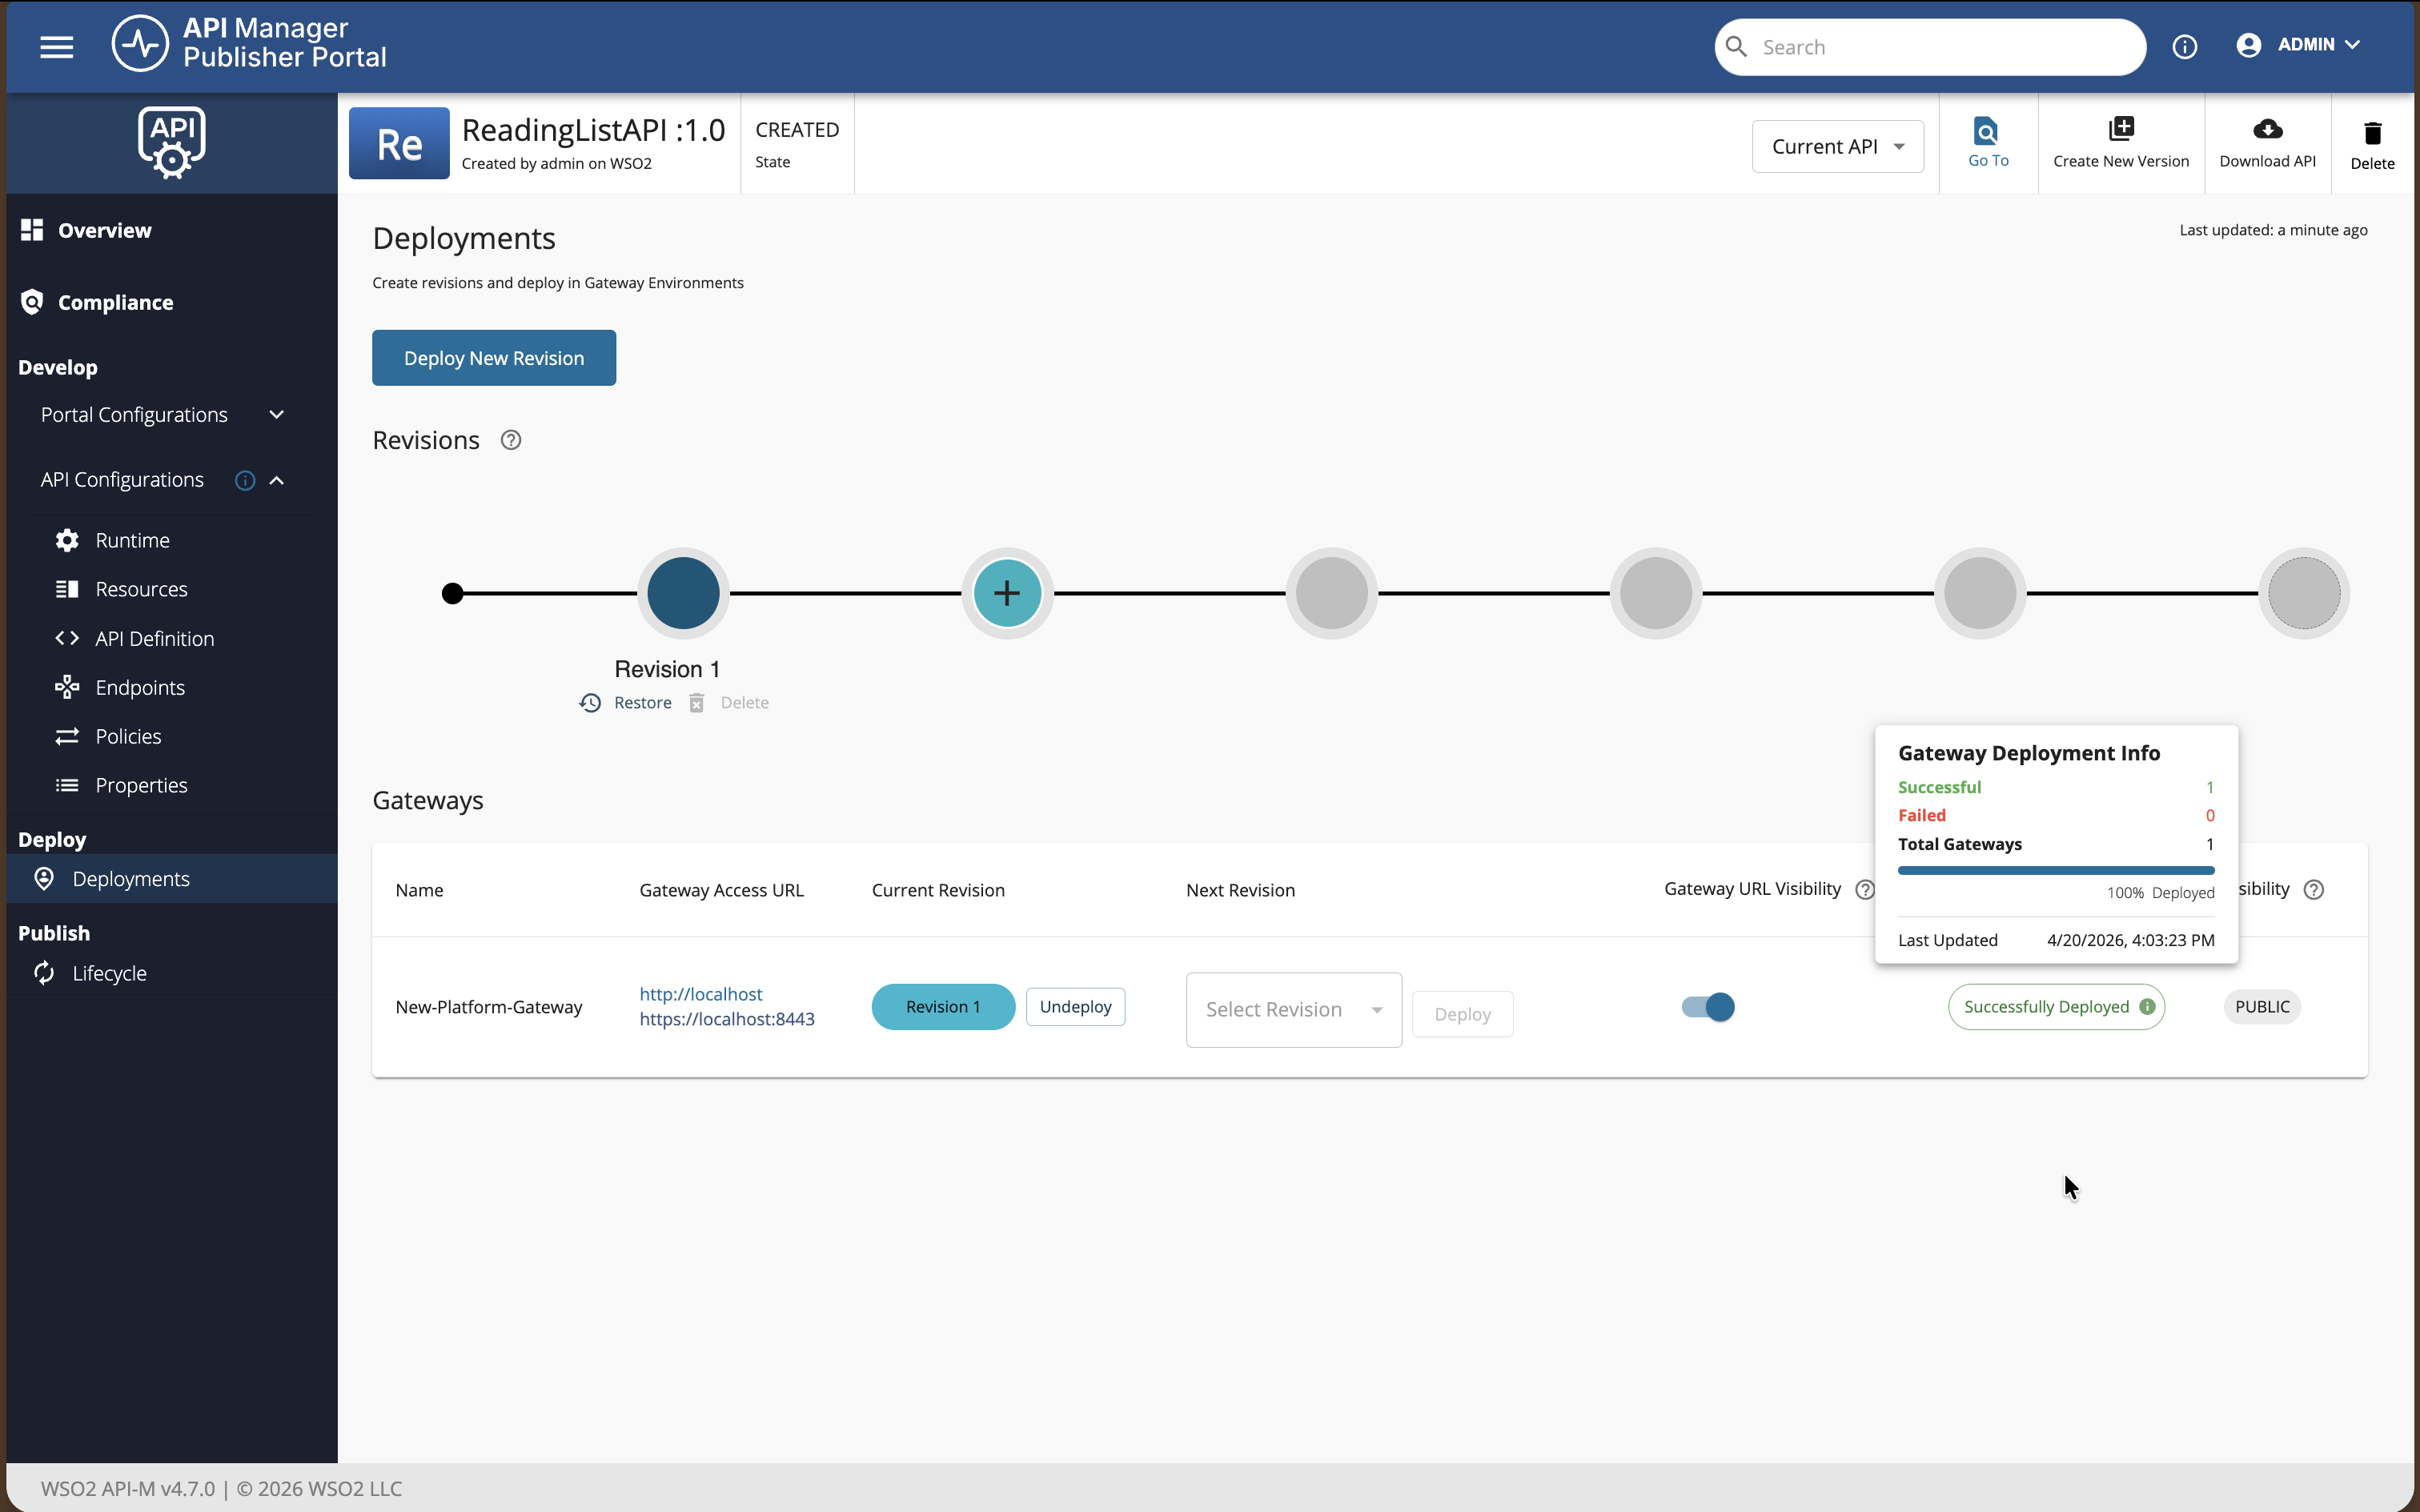The width and height of the screenshot is (2420, 1512).
Task: Click the admin user avatar icon
Action: click(2249, 45)
